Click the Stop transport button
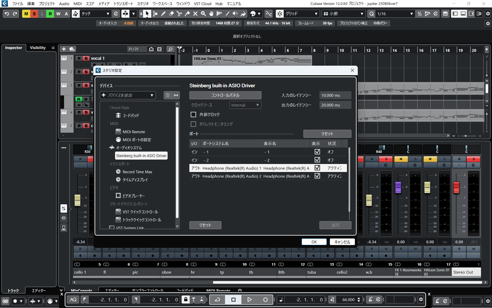Image resolution: width=492 pixels, height=308 pixels. tap(234, 300)
